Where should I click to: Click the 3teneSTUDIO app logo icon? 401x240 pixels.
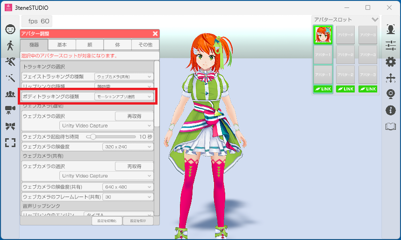coord(8,7)
